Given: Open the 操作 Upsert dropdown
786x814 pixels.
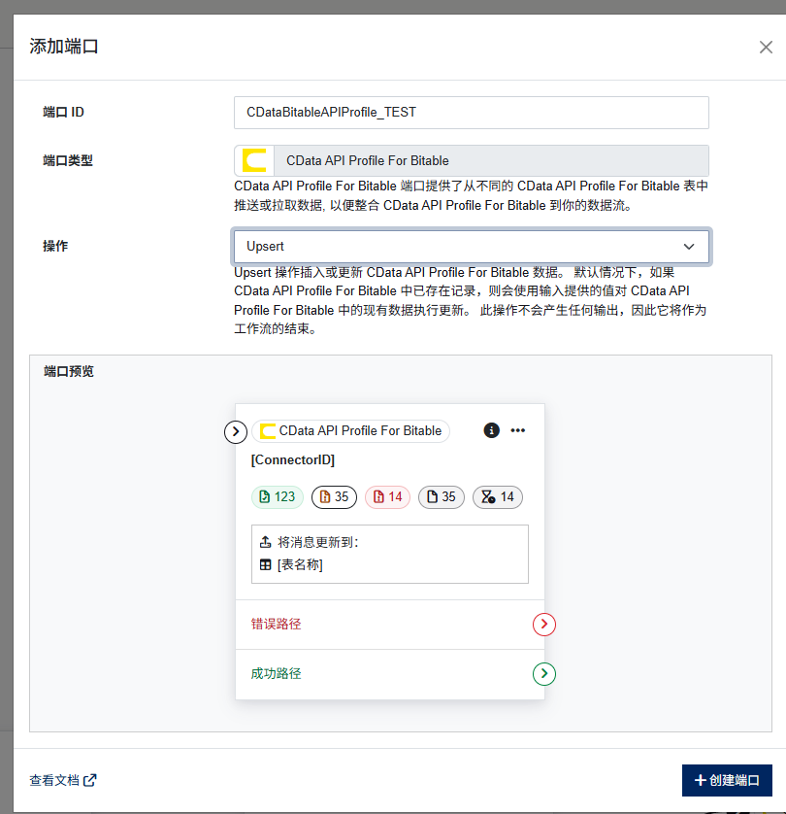Looking at the screenshot, I should click(x=472, y=247).
